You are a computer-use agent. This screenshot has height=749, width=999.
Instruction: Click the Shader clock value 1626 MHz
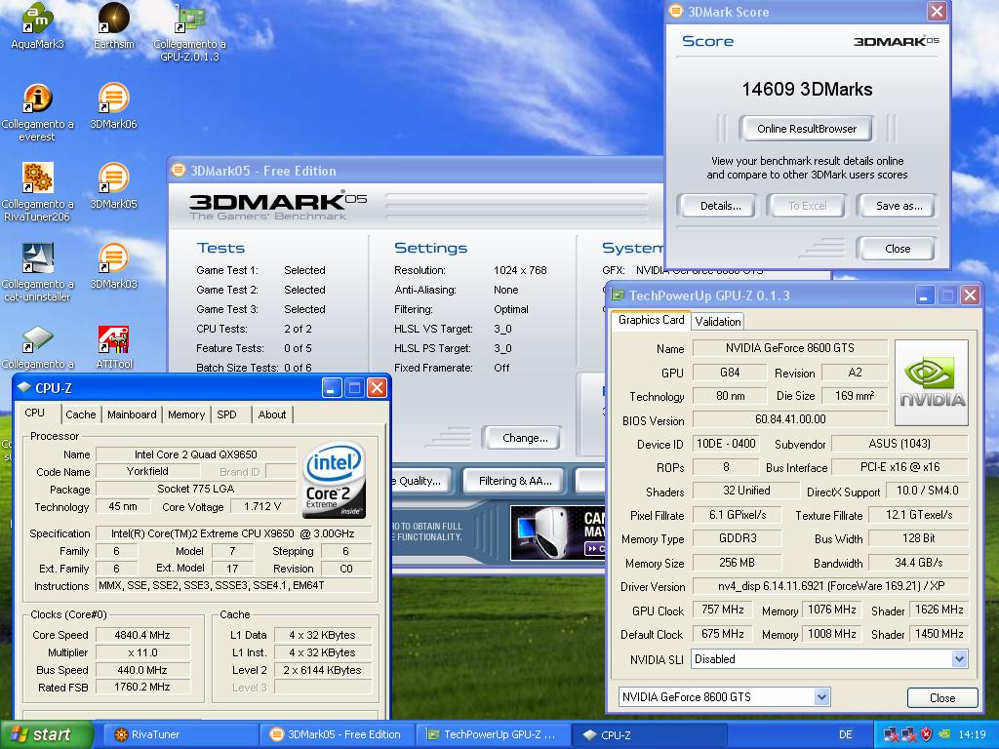[939, 610]
